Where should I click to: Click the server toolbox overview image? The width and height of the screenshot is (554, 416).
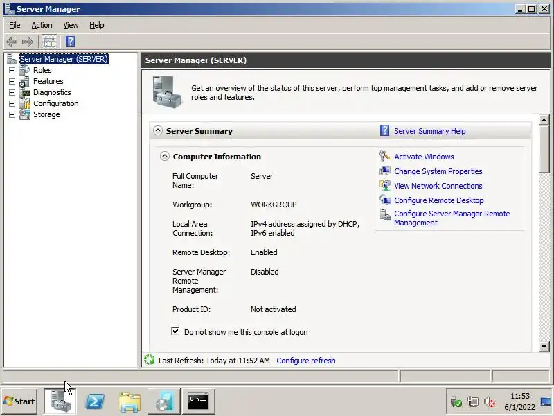tap(167, 92)
